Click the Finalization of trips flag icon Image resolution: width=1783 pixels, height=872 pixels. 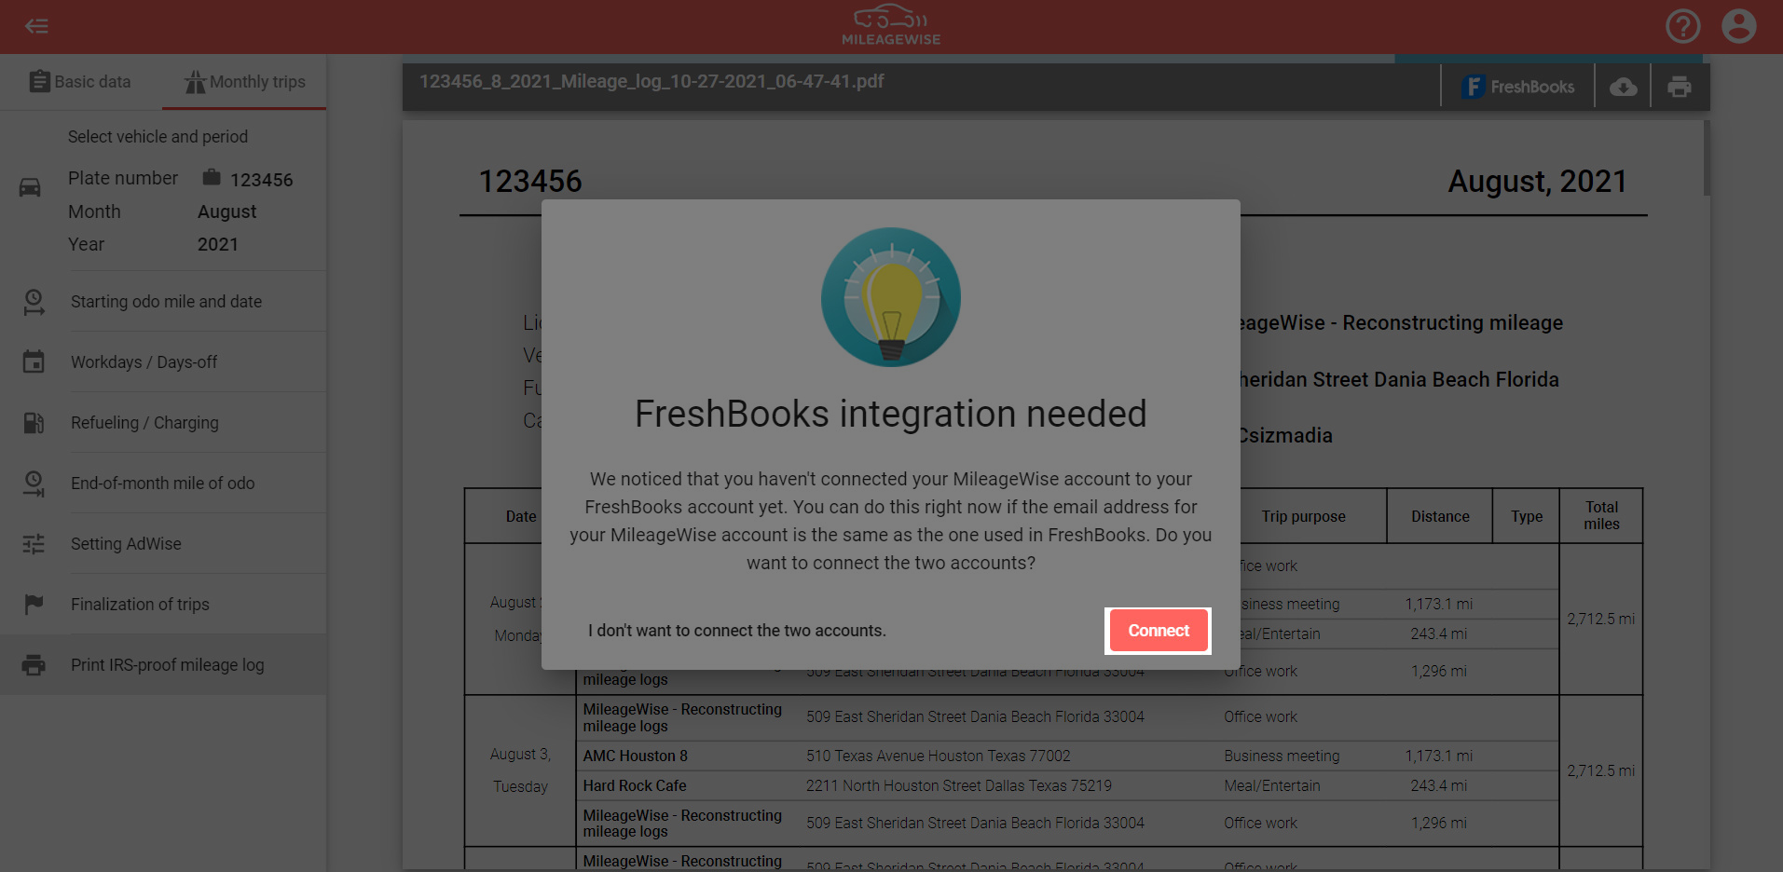34,604
